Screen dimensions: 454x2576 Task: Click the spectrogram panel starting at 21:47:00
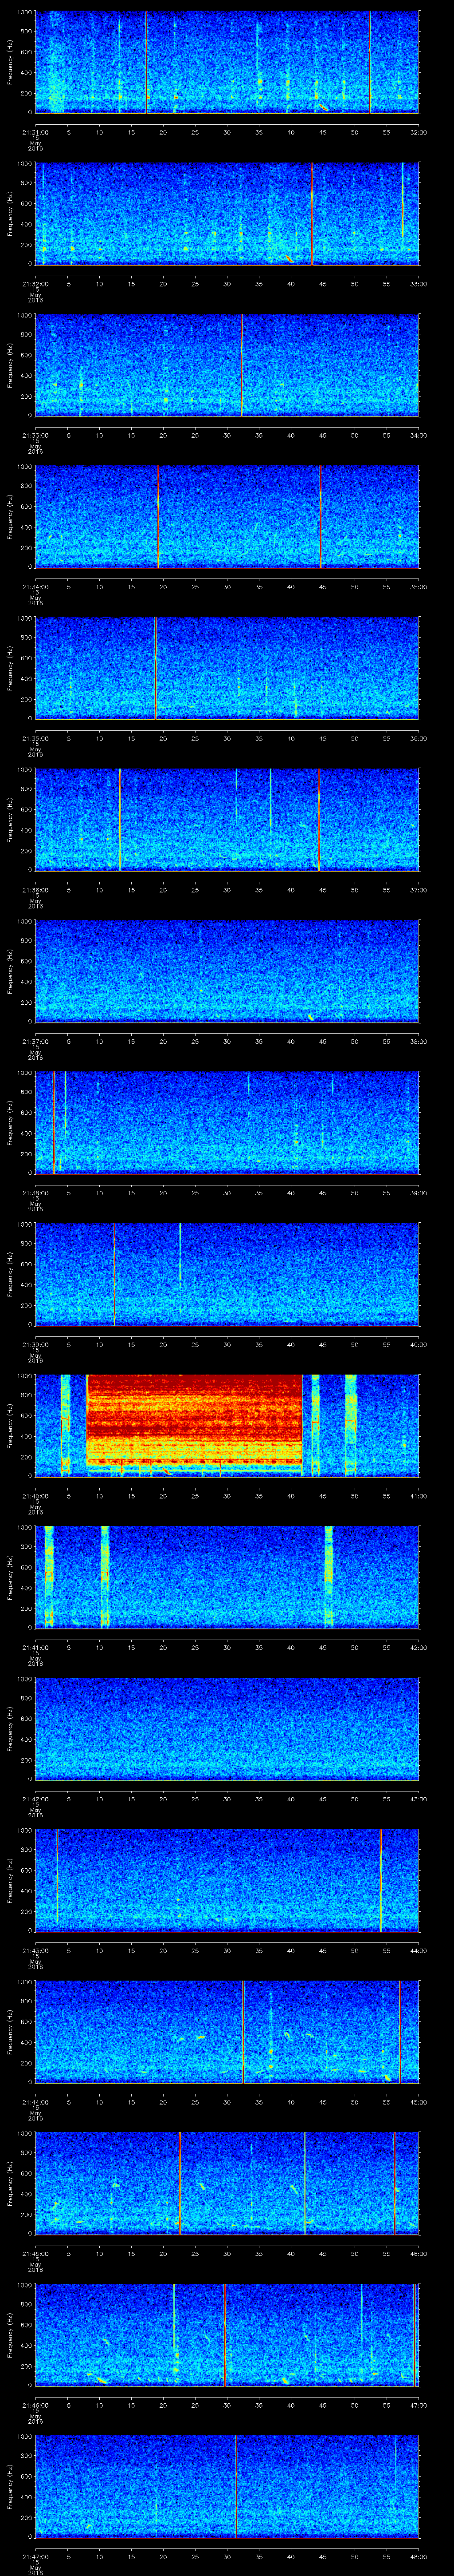[x=227, y=2486]
